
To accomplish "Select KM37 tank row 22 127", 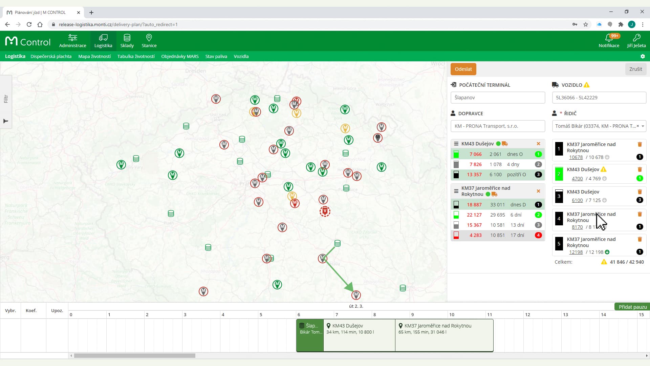I will (498, 215).
